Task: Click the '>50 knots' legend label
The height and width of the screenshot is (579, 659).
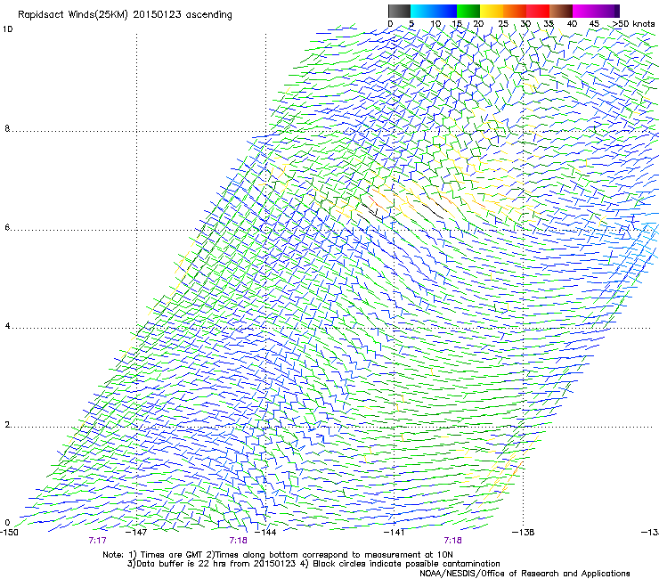Action: click(633, 24)
